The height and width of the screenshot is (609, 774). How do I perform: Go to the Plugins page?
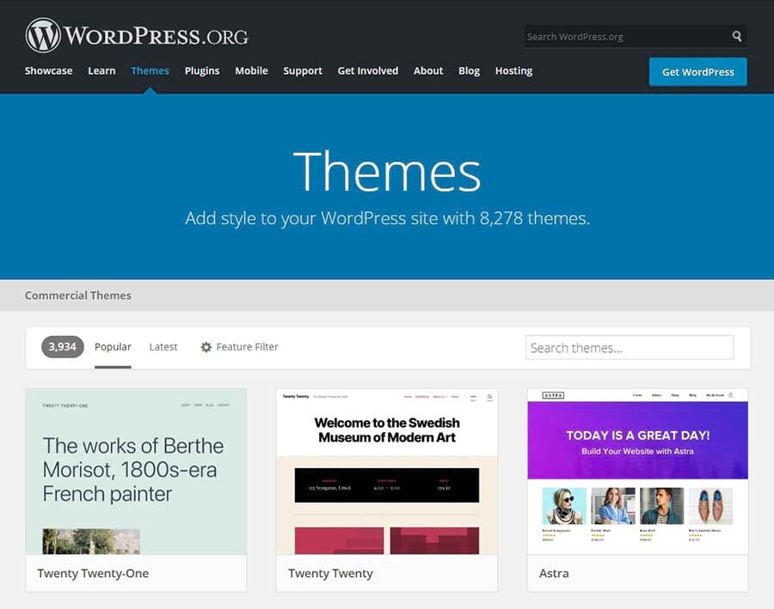tap(202, 70)
